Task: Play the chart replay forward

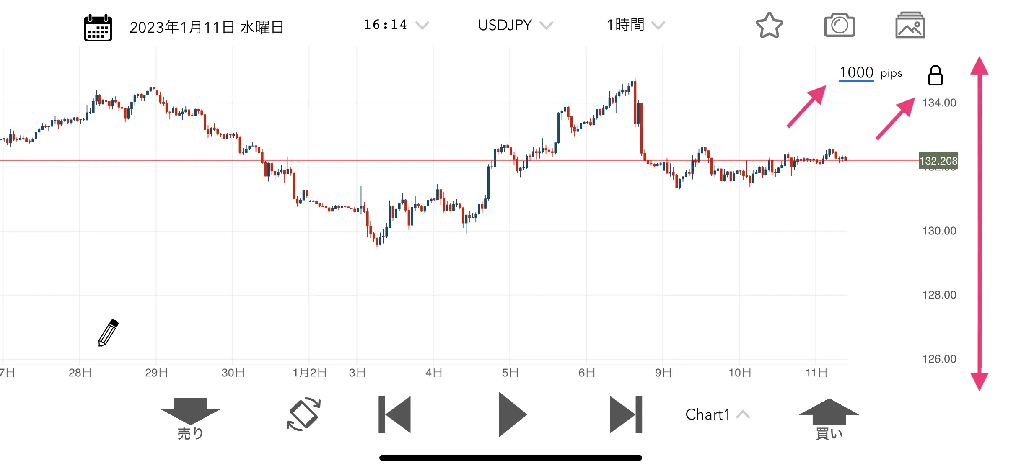Action: 512,414
